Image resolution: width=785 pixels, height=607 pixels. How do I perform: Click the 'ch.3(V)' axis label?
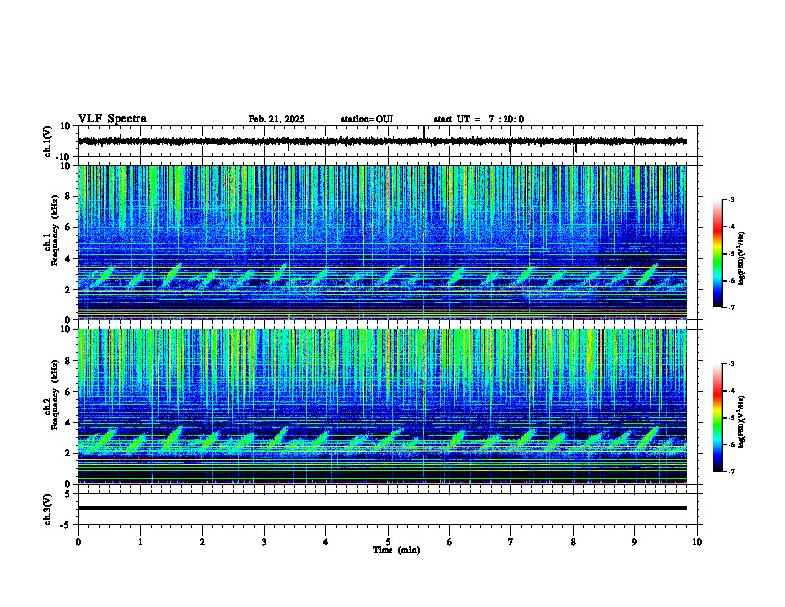pyautogui.click(x=48, y=509)
